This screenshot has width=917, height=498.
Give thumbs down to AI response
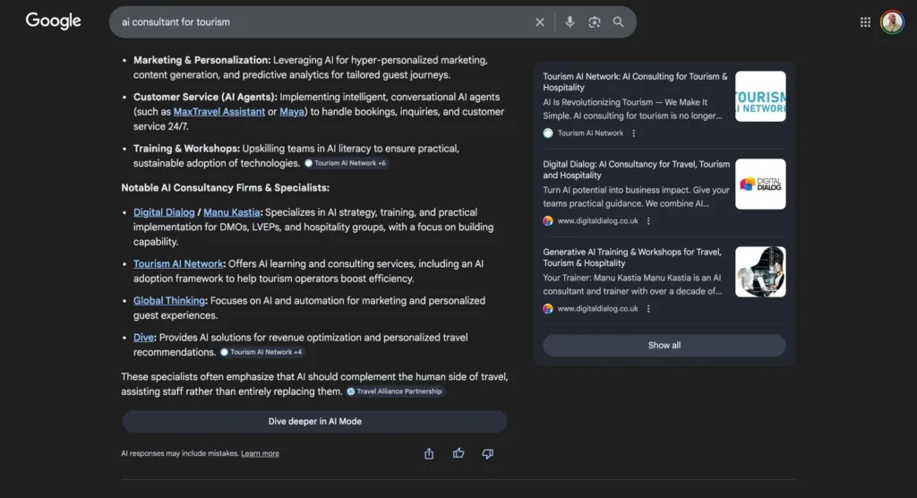pos(488,453)
